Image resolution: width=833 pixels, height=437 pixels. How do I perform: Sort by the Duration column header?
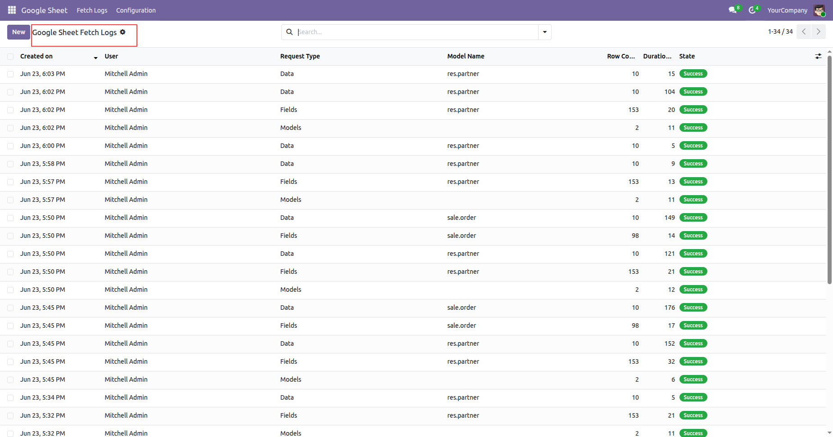tap(657, 56)
